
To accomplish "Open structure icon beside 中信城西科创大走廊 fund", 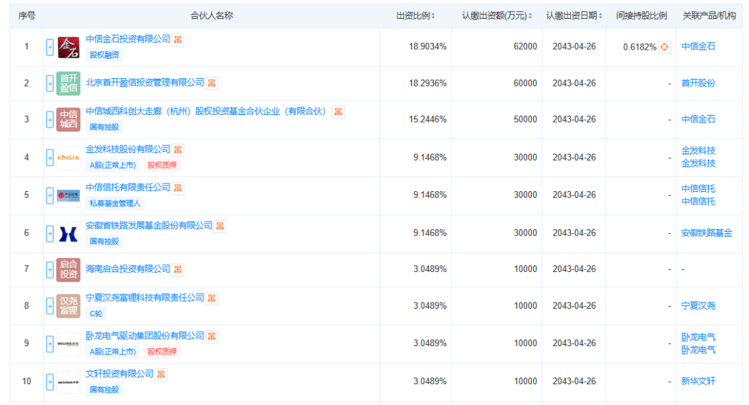I will click(338, 111).
